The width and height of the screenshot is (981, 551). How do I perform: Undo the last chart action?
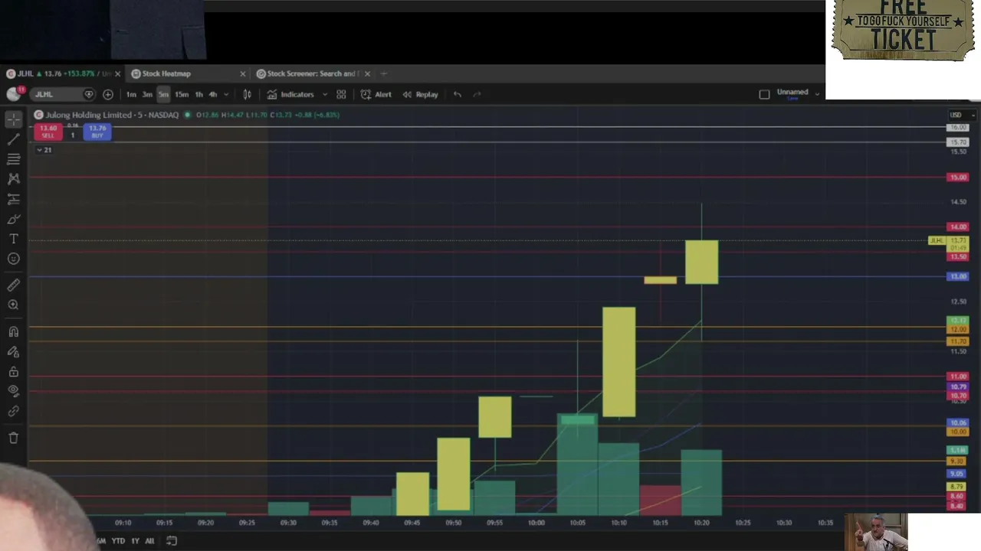point(458,94)
